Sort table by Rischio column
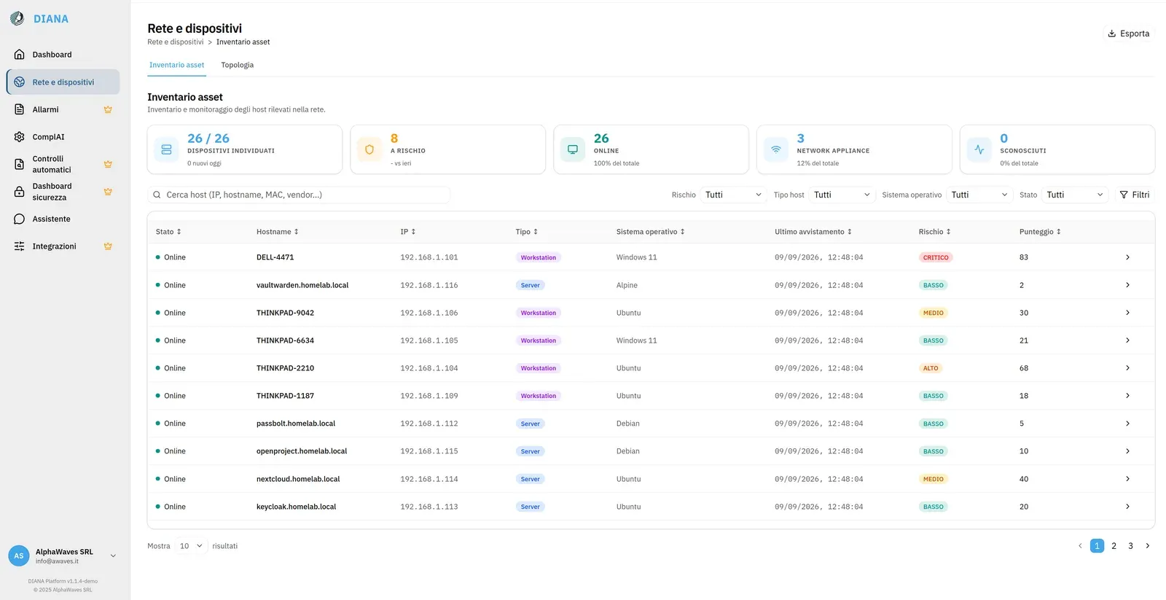 tap(934, 232)
